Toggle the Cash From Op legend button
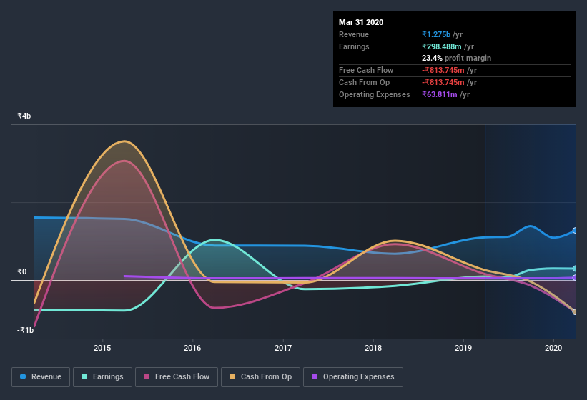 [x=260, y=377]
